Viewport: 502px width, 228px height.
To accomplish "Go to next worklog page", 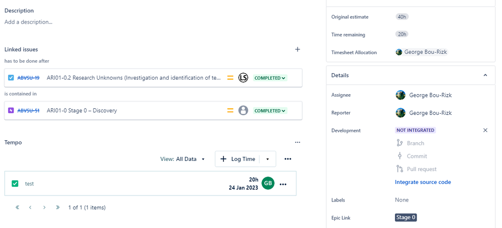I will pyautogui.click(x=44, y=207).
